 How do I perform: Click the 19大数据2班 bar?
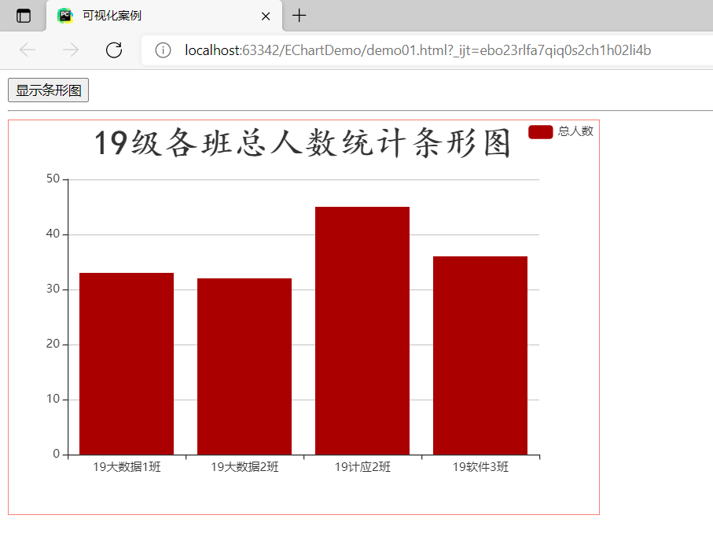tap(244, 366)
